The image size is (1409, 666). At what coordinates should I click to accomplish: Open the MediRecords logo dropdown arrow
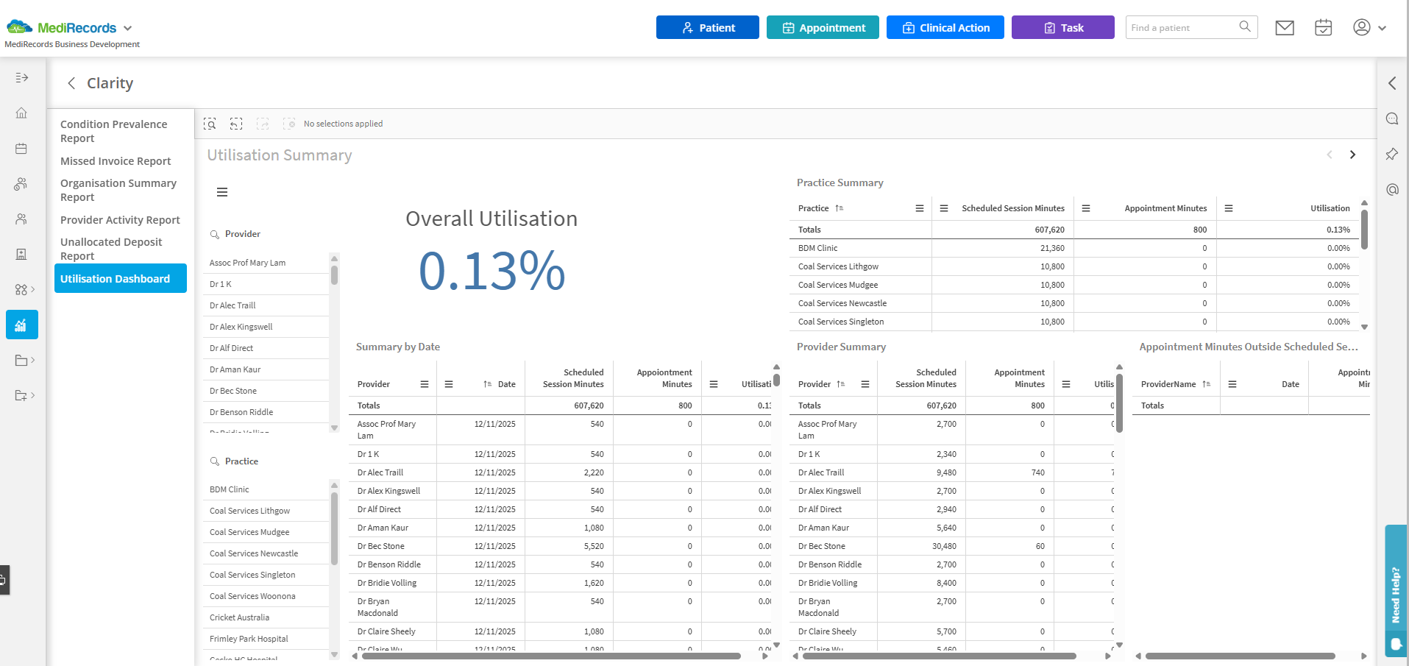(x=128, y=28)
